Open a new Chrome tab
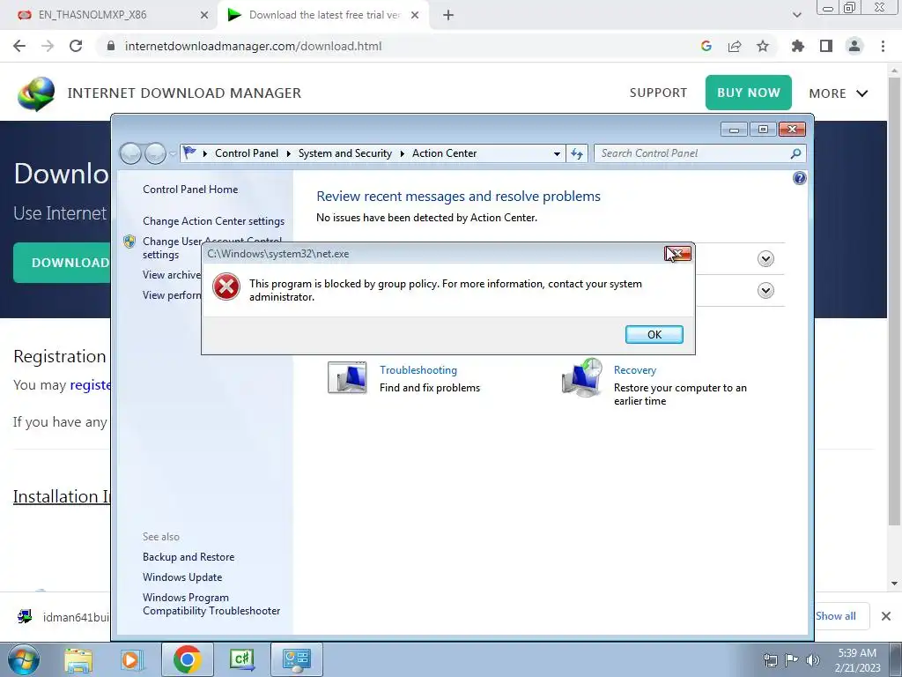This screenshot has height=677, width=902. [x=448, y=16]
